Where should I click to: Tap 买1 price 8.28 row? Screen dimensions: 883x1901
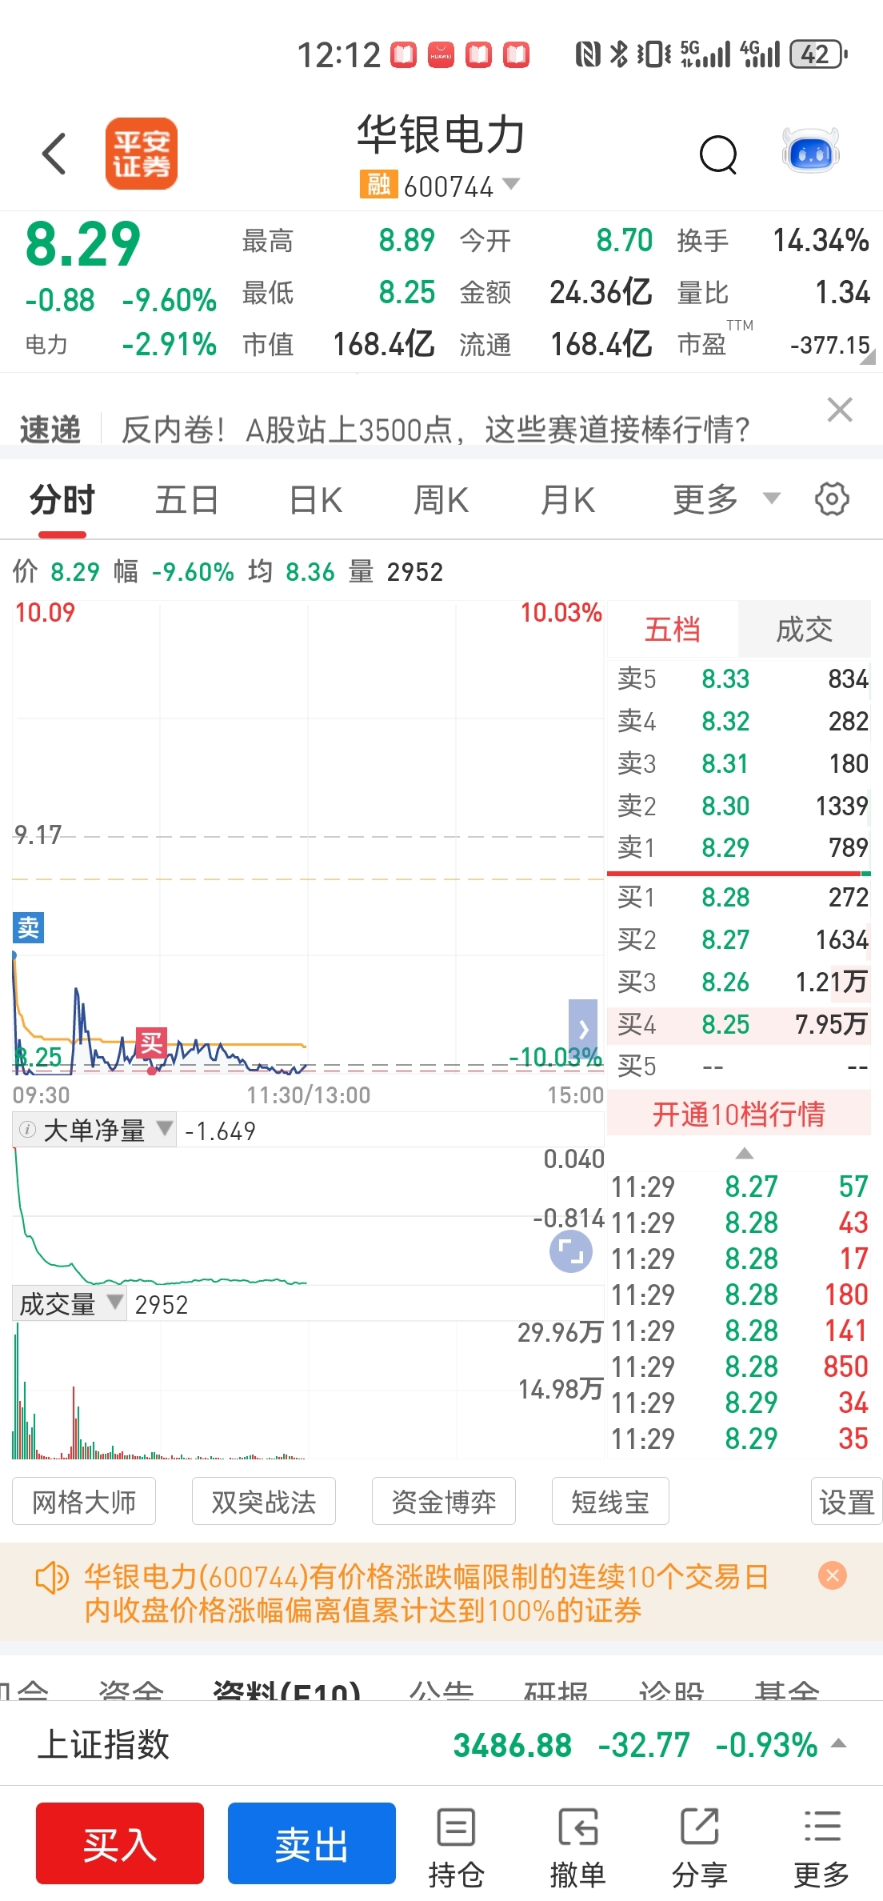[x=740, y=897]
